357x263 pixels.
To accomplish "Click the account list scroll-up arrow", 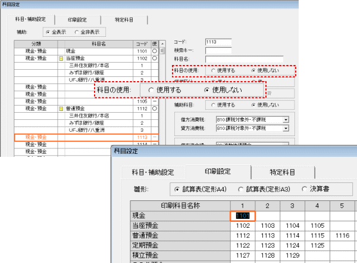I will pos(162,44).
